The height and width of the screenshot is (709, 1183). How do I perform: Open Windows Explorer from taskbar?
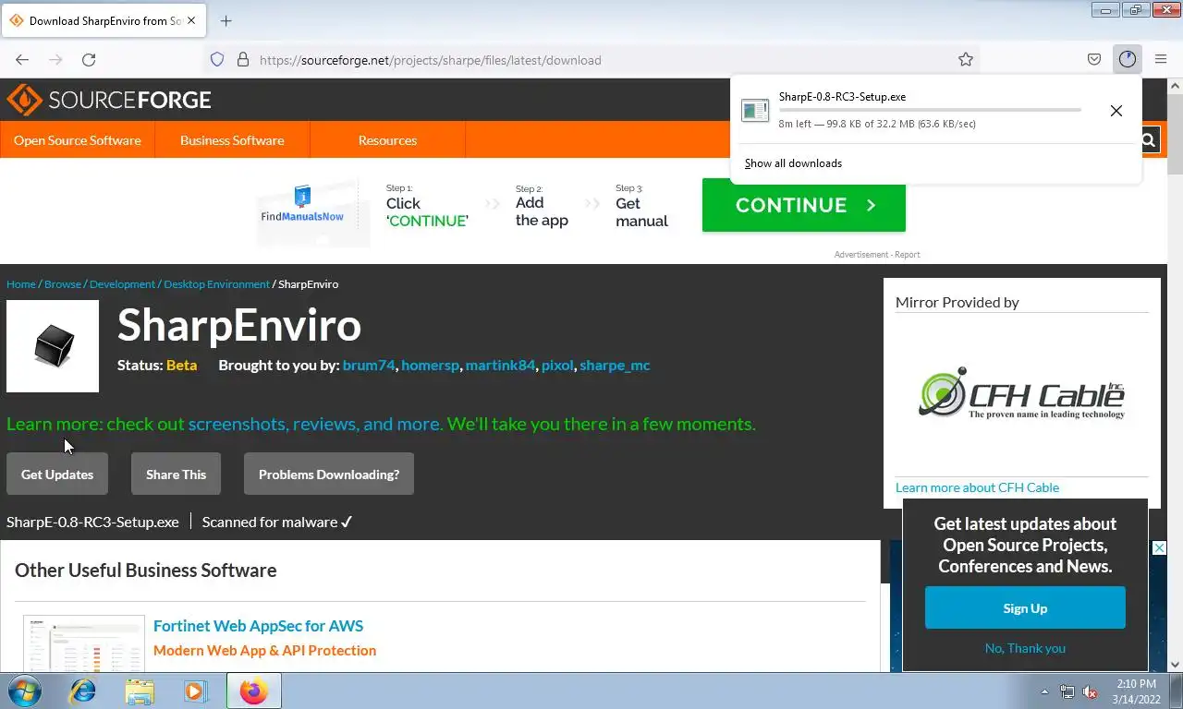(x=140, y=691)
